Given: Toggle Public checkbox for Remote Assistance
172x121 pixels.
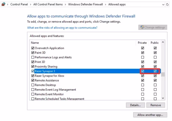Looking at the screenshot, I should click(x=155, y=80).
